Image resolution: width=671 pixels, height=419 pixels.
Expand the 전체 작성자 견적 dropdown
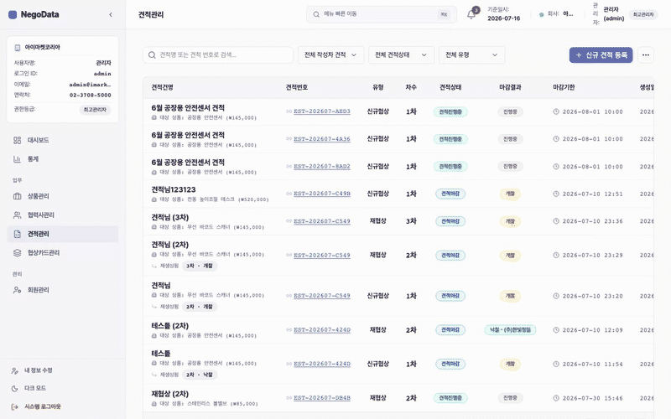[330, 54]
